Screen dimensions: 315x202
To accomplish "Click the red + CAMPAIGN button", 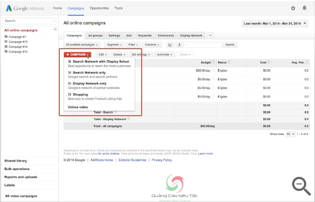I will 77,55.
